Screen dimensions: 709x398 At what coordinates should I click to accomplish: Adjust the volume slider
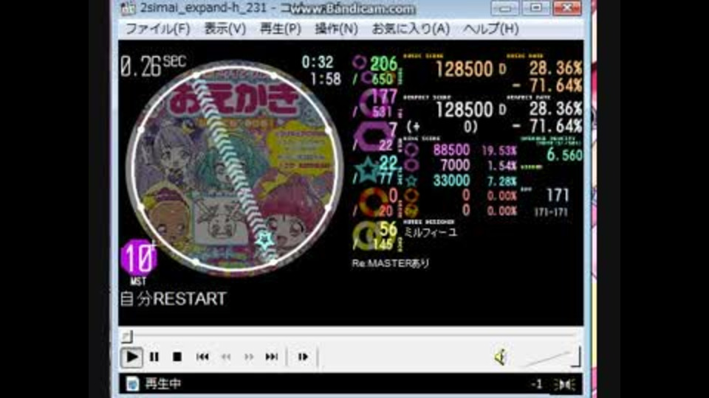[551, 358]
